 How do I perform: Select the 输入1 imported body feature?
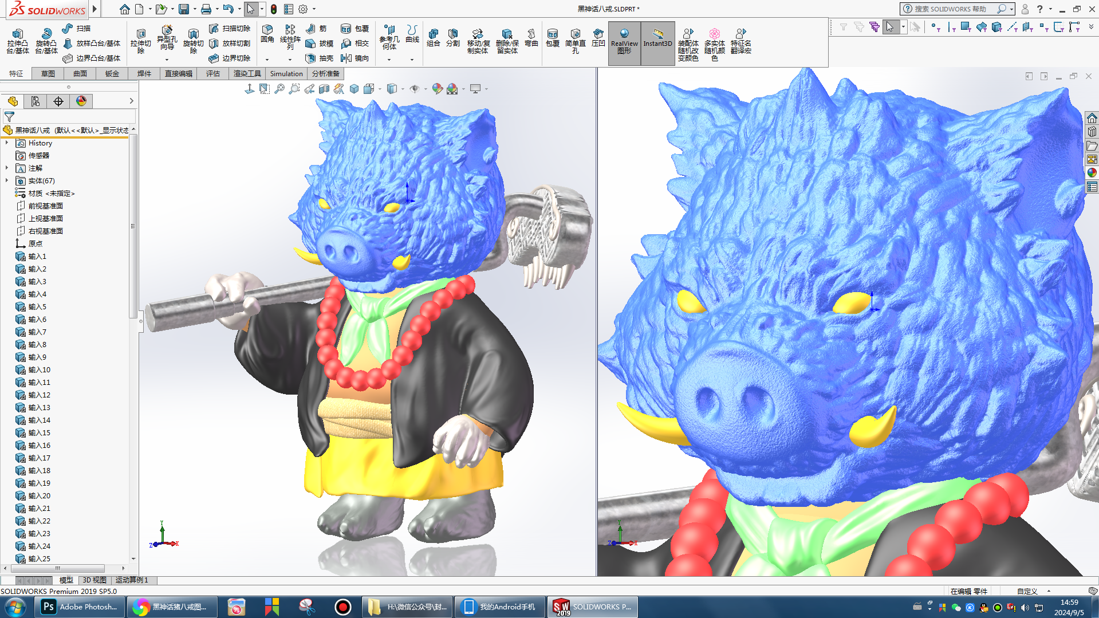(x=31, y=256)
